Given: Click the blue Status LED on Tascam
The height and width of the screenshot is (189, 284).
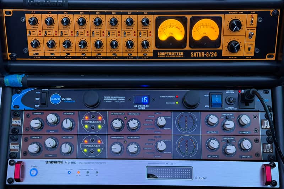Looking at the screenshot, I should pyautogui.click(x=69, y=173).
